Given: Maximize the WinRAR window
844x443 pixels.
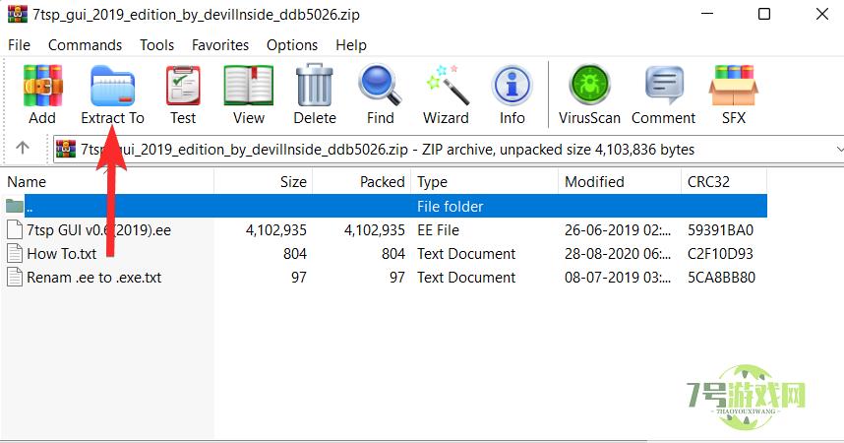Looking at the screenshot, I should [764, 14].
